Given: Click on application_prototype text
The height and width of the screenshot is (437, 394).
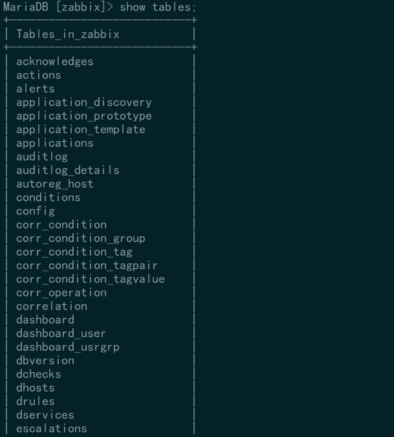Looking at the screenshot, I should coord(84,116).
